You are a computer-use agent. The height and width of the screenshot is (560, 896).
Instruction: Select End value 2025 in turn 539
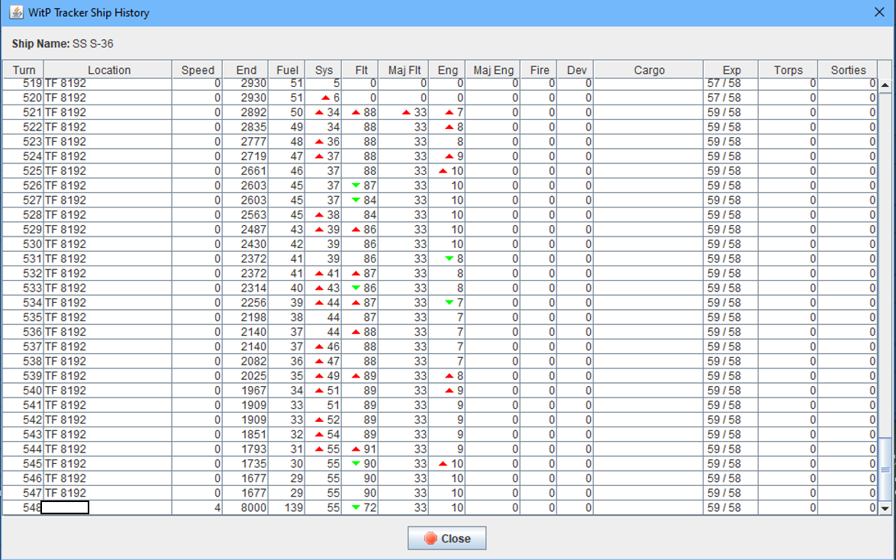tap(246, 376)
